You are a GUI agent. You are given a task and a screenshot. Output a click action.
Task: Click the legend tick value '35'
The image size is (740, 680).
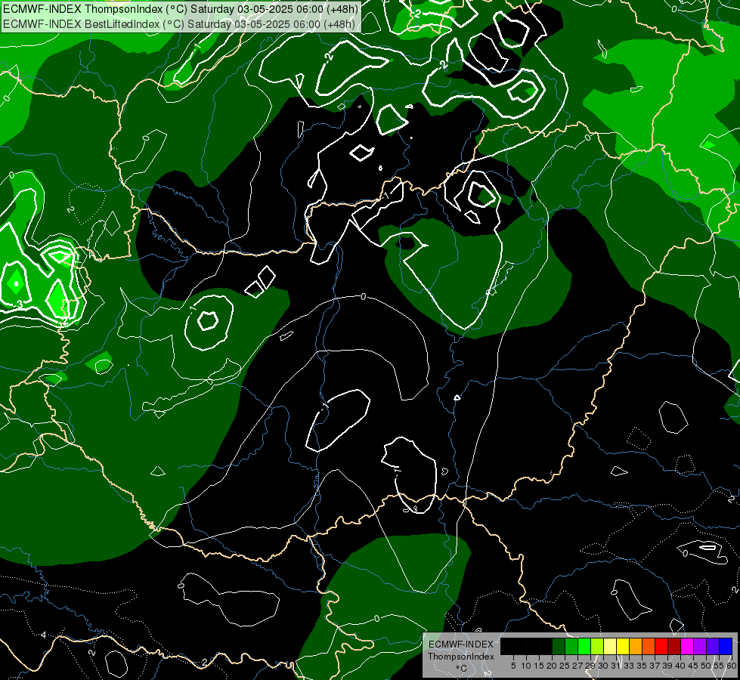(x=642, y=666)
